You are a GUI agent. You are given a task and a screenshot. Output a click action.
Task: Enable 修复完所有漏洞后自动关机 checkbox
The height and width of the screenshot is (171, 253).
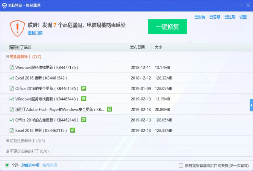[x=181, y=165]
